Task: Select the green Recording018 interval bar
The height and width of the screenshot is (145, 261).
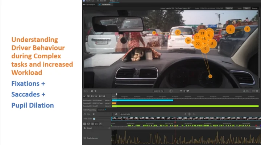Action: point(185,106)
